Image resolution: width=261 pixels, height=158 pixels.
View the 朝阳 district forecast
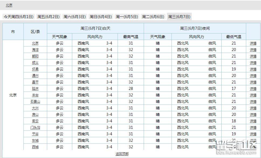click(x=35, y=56)
